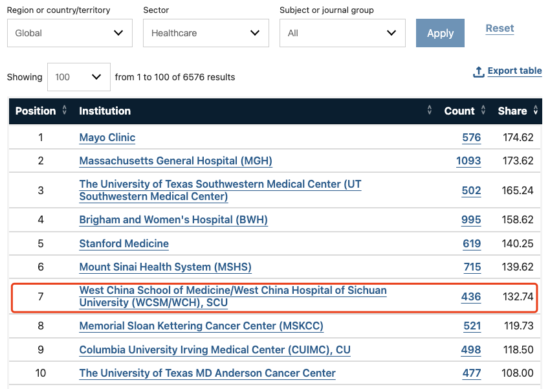Screen dimensions: 550x389
Task: Open Memorial Sloan Kettering Cancer Center link
Action: tap(201, 326)
